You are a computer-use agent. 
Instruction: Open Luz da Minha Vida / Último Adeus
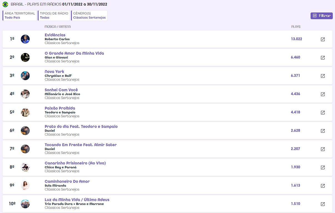point(77,200)
